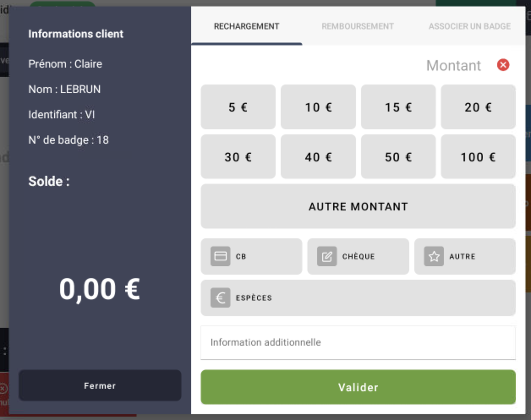
Task: Select the CB card payment icon
Action: click(x=220, y=256)
